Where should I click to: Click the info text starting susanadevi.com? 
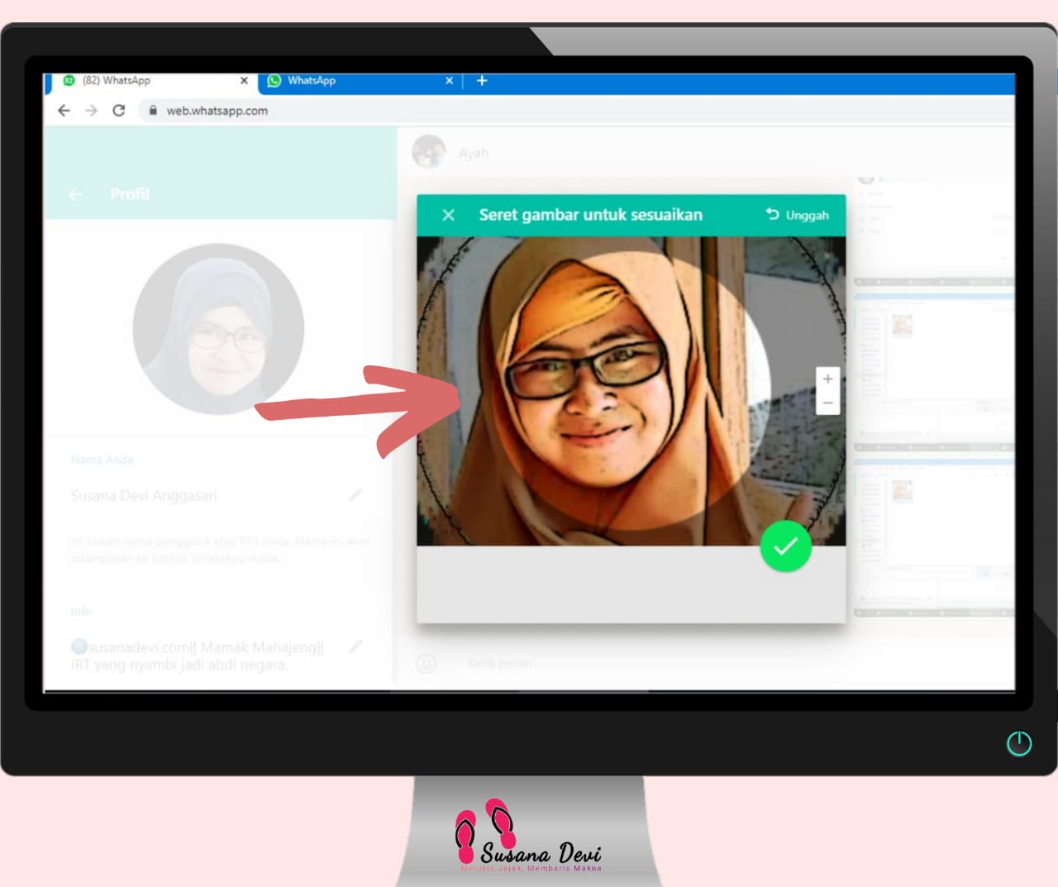point(198,656)
